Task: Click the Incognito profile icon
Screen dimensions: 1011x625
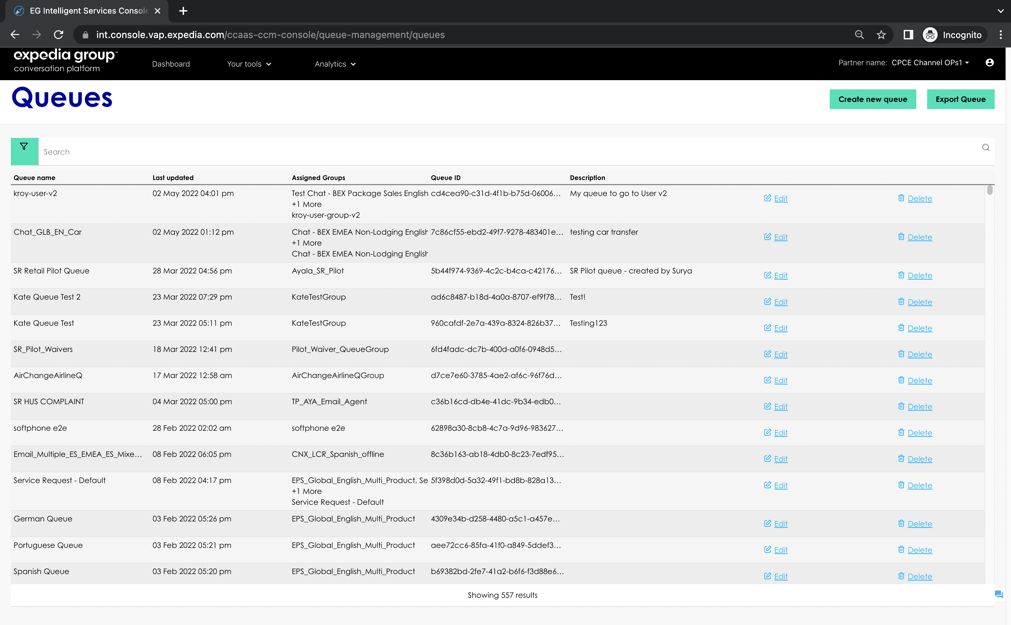Action: (x=930, y=35)
